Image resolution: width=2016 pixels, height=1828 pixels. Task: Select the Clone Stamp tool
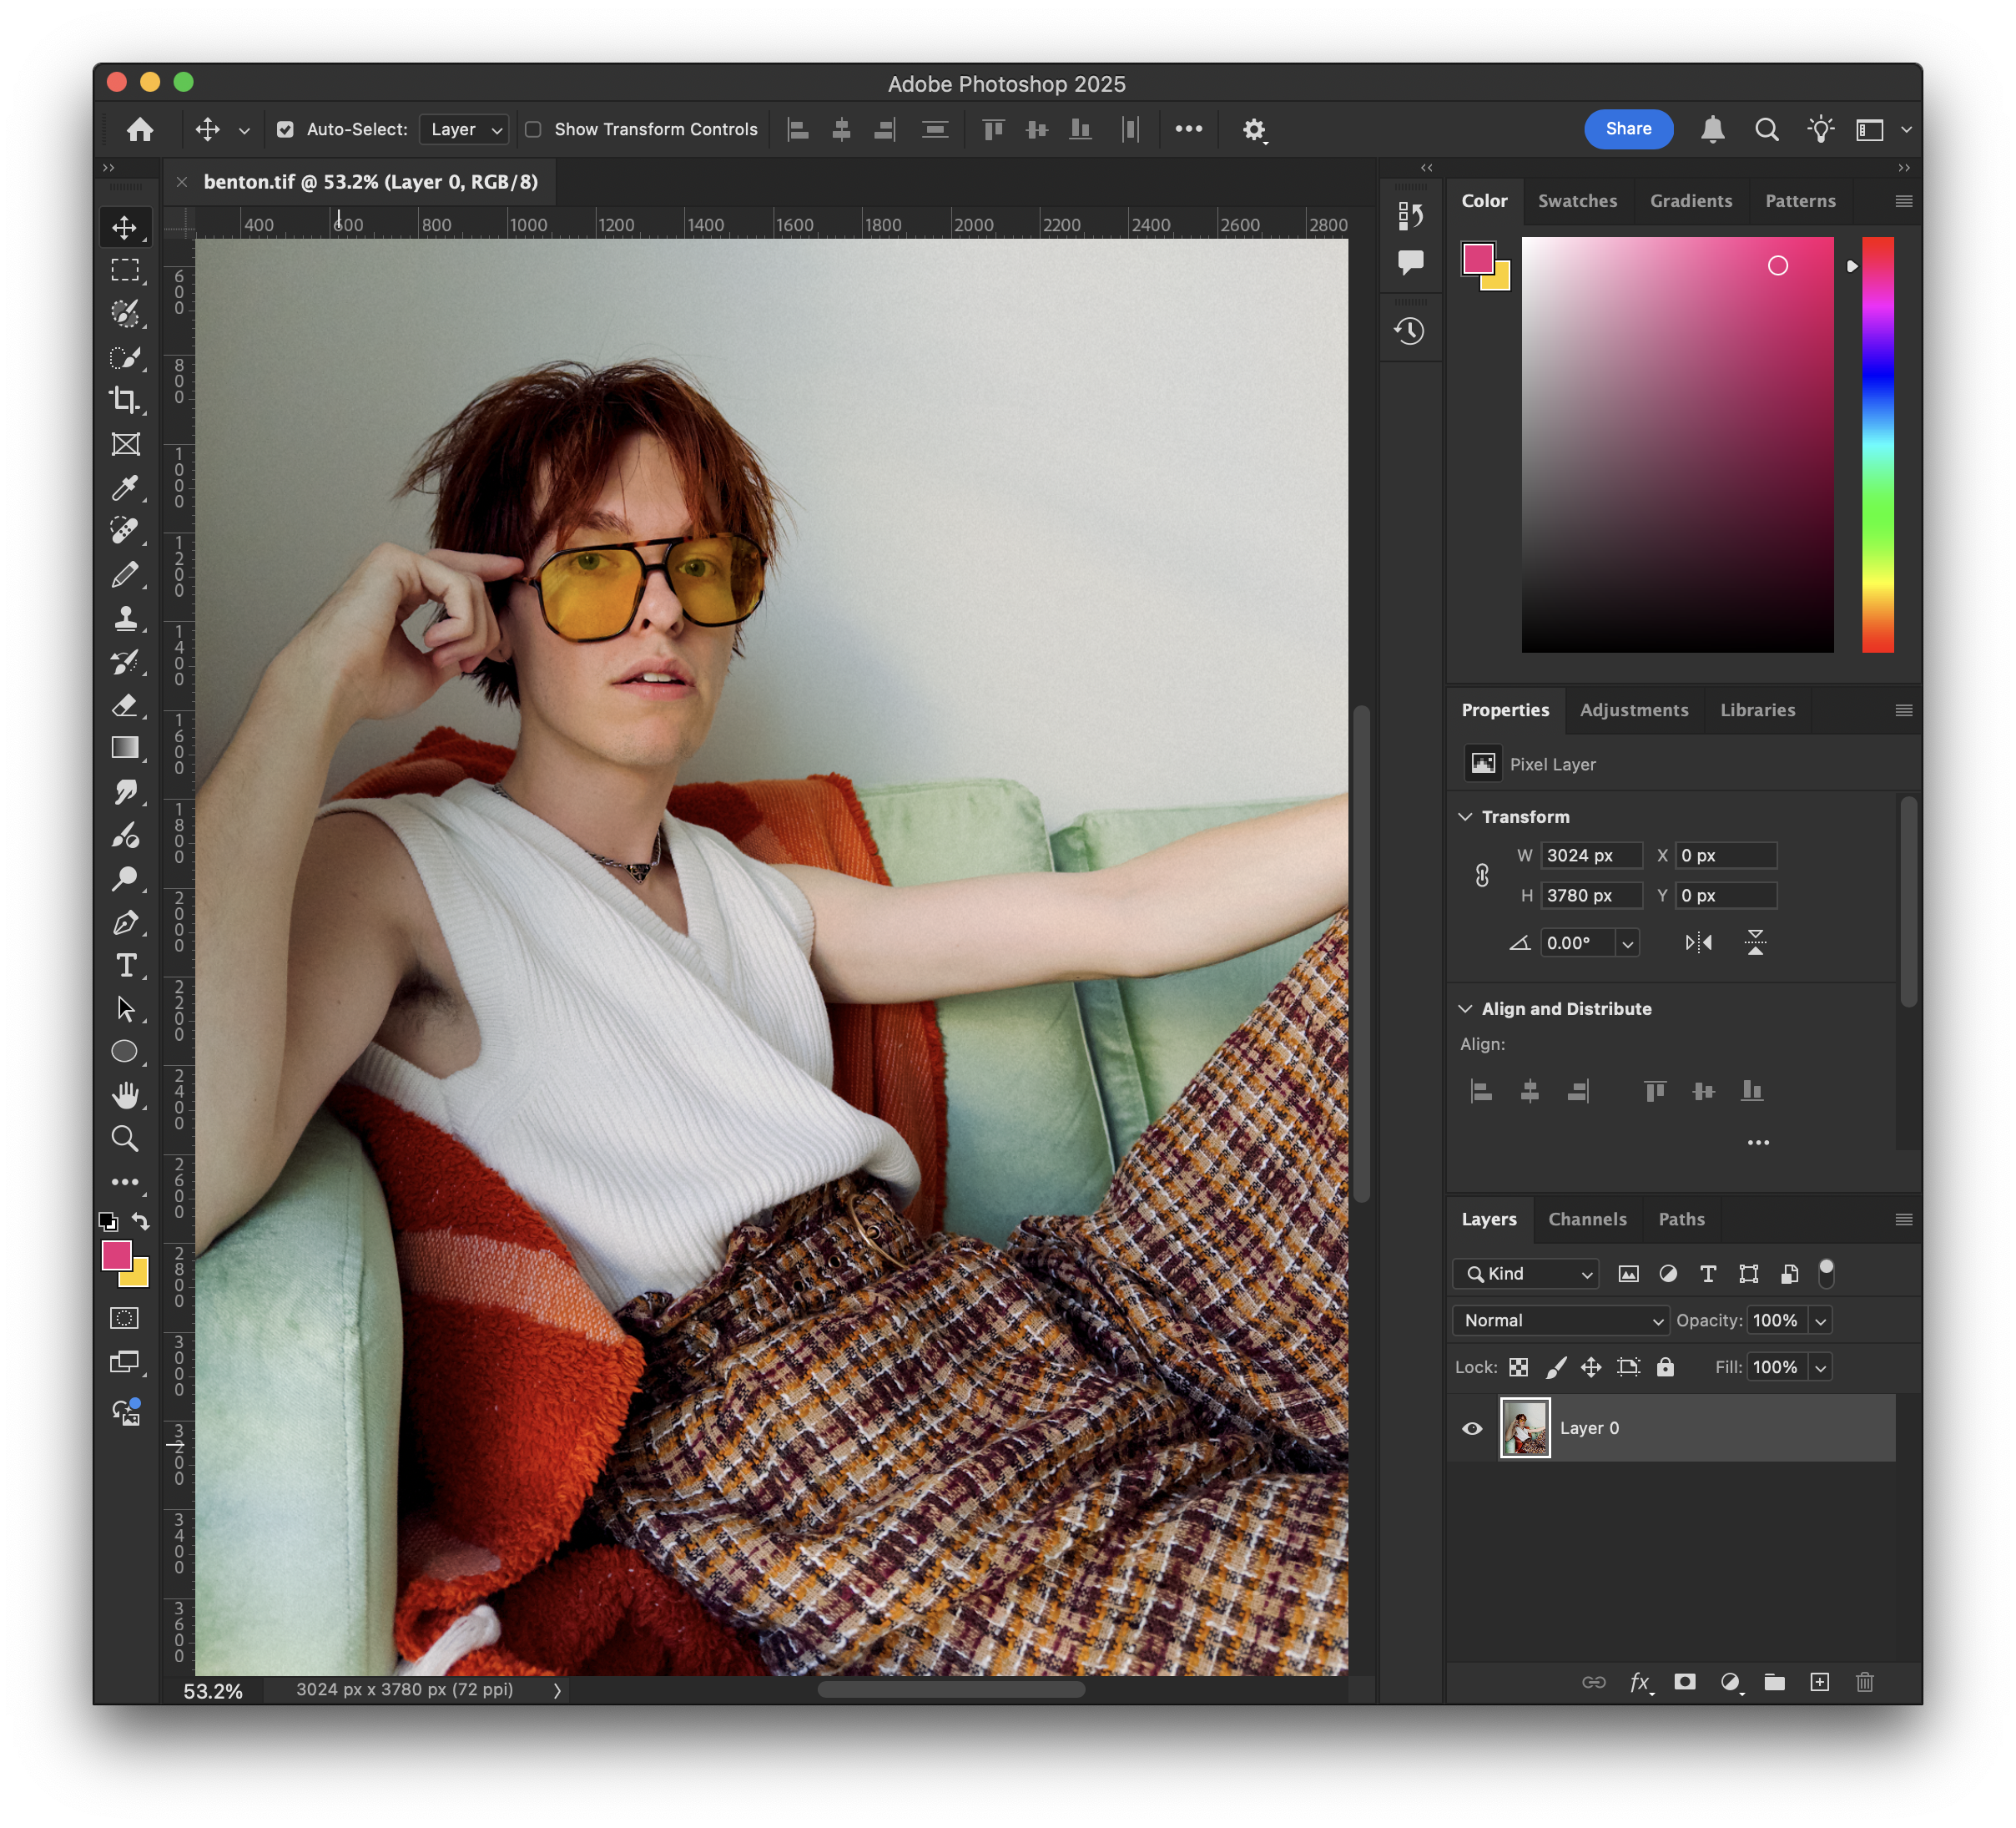(124, 618)
